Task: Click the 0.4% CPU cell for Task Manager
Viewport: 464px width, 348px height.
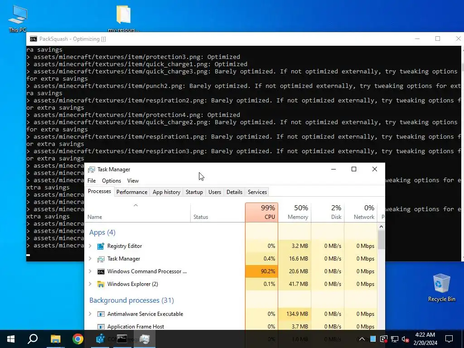Action: click(x=261, y=259)
